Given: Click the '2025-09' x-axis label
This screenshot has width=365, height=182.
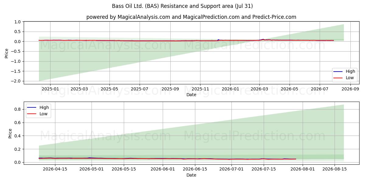Looking at the screenshot, I should pos(170,89).
